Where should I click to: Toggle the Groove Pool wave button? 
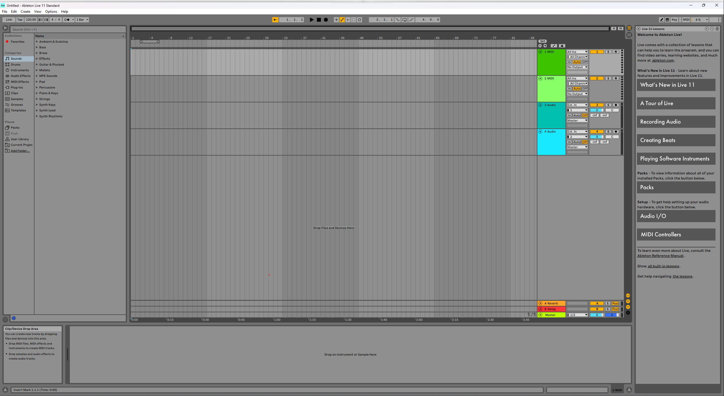coord(5,319)
